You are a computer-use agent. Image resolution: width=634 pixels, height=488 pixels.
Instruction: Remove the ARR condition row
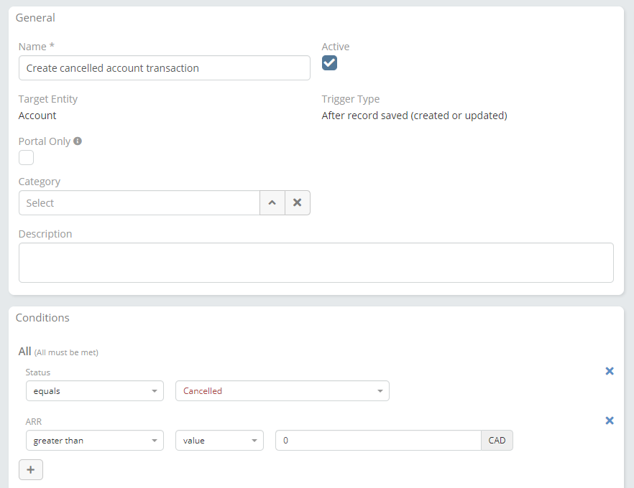click(x=610, y=421)
